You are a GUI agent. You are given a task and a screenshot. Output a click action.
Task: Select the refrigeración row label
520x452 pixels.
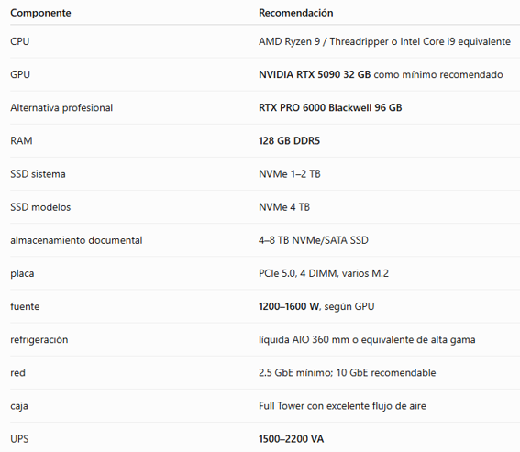point(39,340)
